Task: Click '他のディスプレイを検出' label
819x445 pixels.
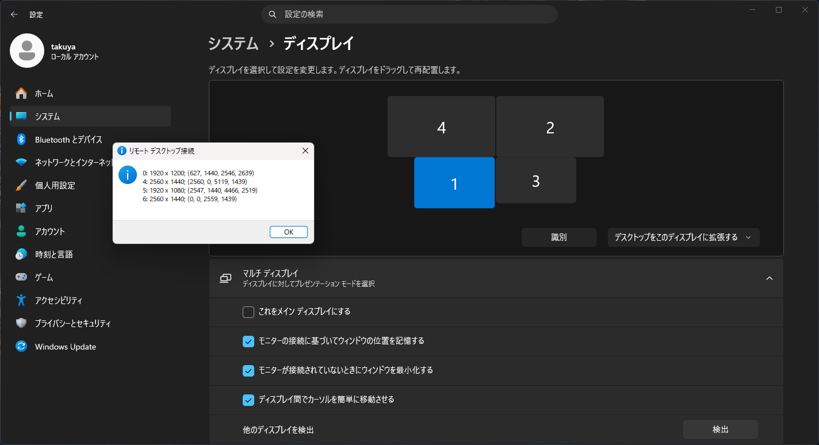Action: coord(278,429)
